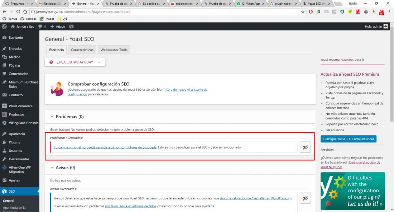Open All-in-One WP Migration in sidebar
Viewport: 394px width, 212px height.
tap(20, 170)
